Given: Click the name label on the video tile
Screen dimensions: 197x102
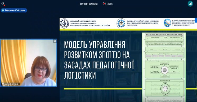Looking at the screenshot, I should coord(11,84).
